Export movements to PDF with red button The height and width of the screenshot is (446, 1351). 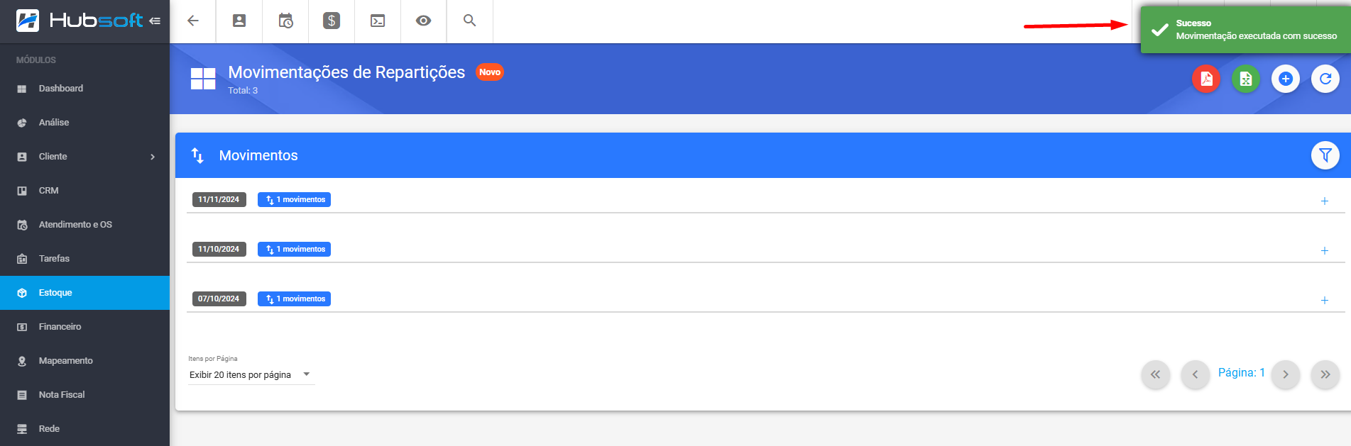coord(1206,79)
